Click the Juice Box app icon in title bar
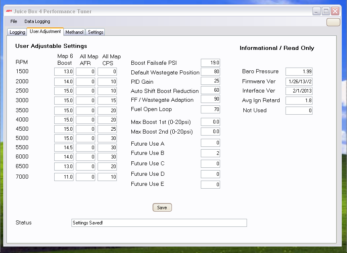 (x=9, y=11)
